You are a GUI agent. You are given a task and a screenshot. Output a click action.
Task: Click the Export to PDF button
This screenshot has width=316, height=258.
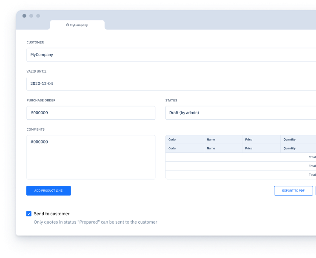(x=293, y=191)
